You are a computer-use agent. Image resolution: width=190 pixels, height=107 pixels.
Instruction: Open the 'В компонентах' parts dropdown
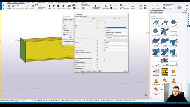coord(120,37)
